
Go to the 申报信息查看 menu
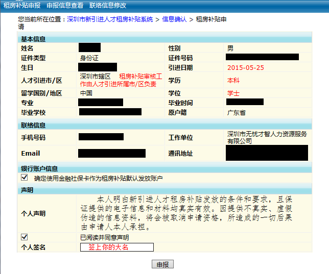(65, 5)
